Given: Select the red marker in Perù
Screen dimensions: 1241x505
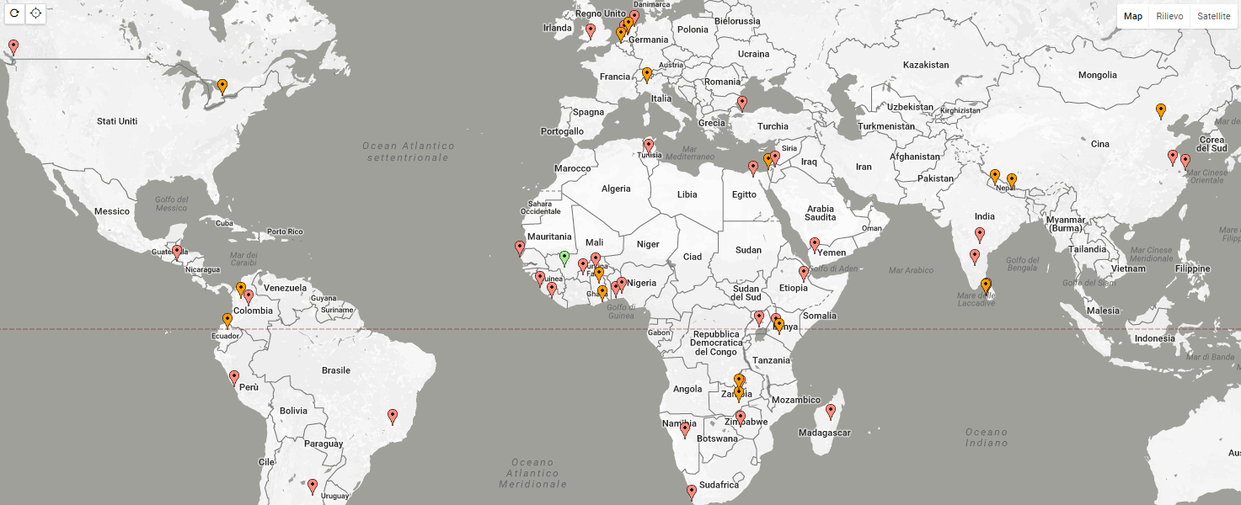Looking at the screenshot, I should tap(234, 378).
